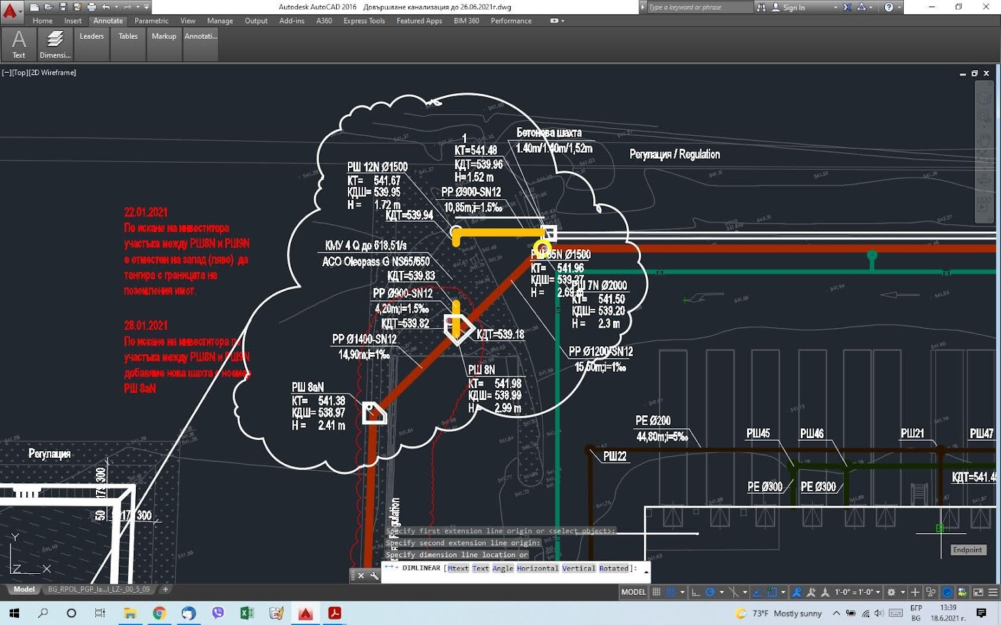
Task: Click the command line customize wrench icon
Action: click(374, 575)
